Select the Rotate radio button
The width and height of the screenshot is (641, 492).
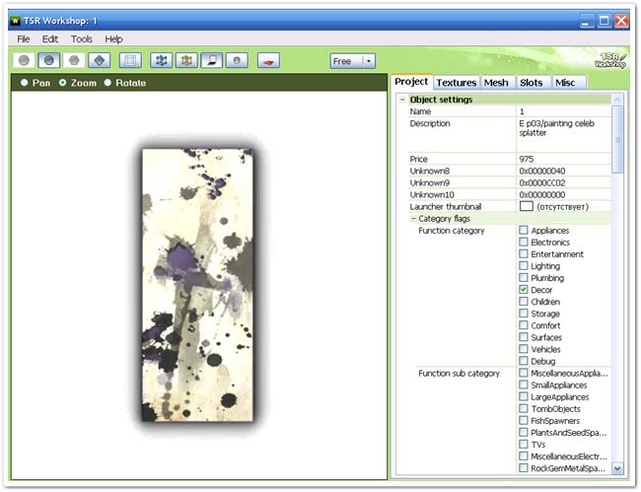[x=107, y=83]
